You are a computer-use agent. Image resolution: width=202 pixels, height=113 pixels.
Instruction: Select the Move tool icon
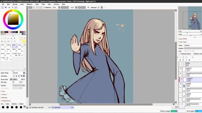pyautogui.click(x=2, y=41)
